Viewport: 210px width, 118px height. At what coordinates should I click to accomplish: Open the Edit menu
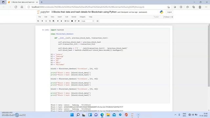pyautogui.click(x=46, y=17)
